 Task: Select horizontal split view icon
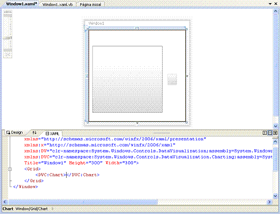pos(270,133)
